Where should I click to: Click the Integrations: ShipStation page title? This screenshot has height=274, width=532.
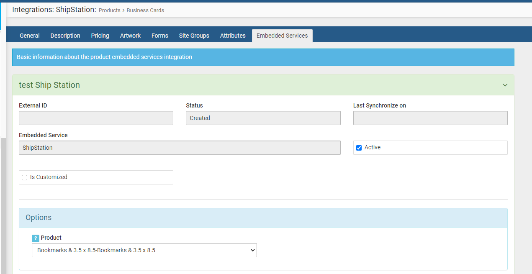coord(54,9)
